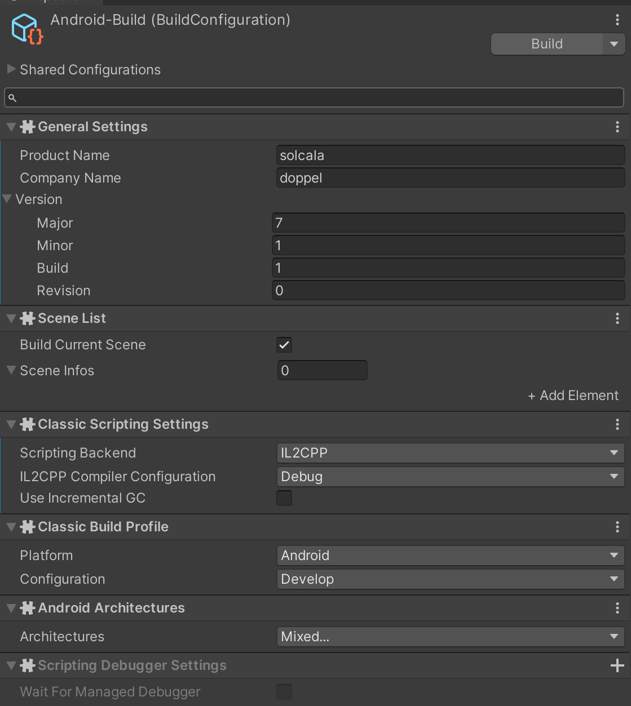Click the BuildConfiguration asset icon

[27, 29]
